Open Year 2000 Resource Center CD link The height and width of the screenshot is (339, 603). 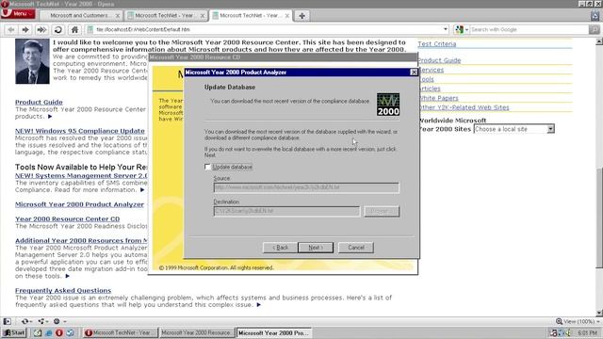(67, 218)
